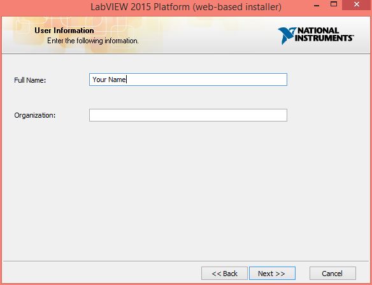This screenshot has height=285, width=372.
Task: Click the NATIONAL INSTRUMENTS wordmark text
Action: (x=324, y=34)
